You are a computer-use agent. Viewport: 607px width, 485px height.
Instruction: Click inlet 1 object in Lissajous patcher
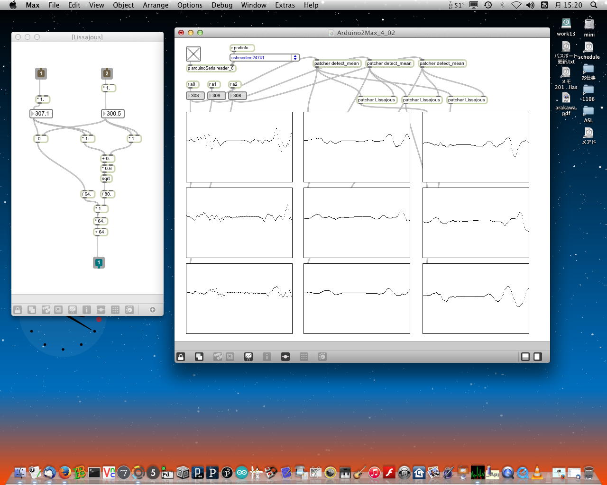pos(41,73)
